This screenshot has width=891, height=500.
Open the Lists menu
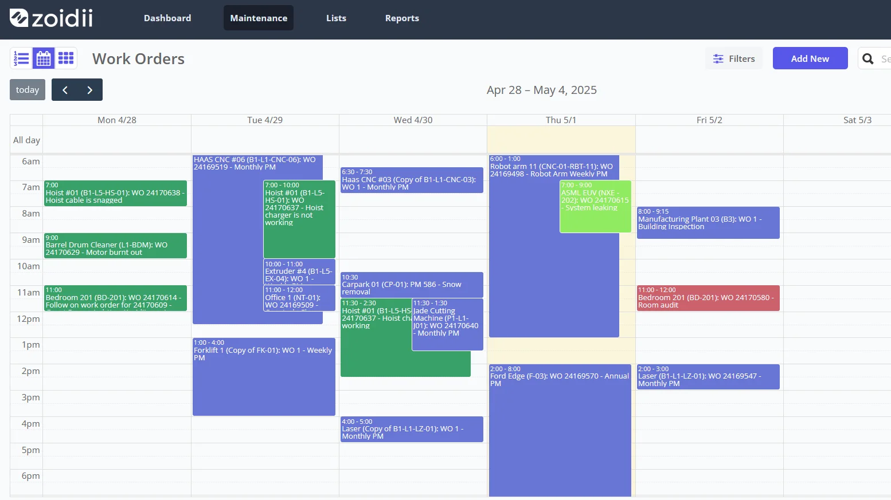point(336,18)
